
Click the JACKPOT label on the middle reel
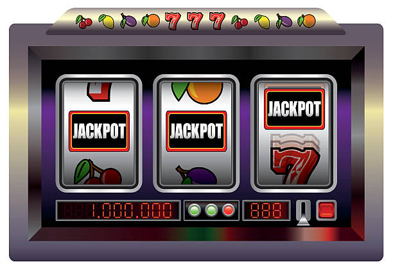click(x=197, y=131)
